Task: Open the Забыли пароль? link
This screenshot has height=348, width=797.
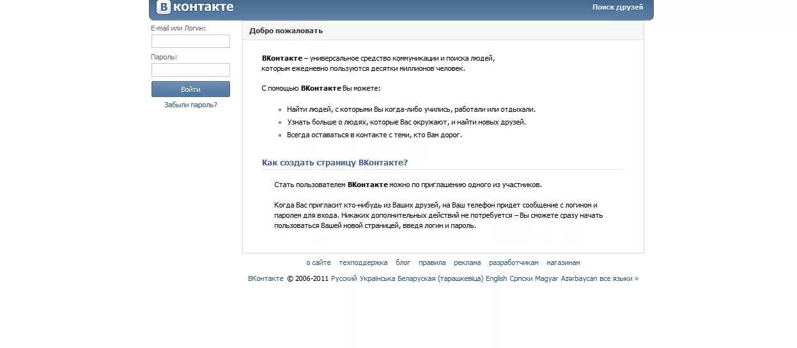Action: pos(190,105)
